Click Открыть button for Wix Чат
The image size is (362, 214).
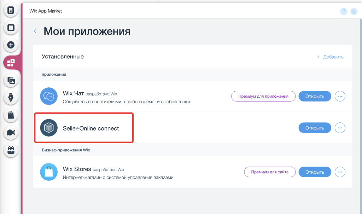click(x=315, y=96)
